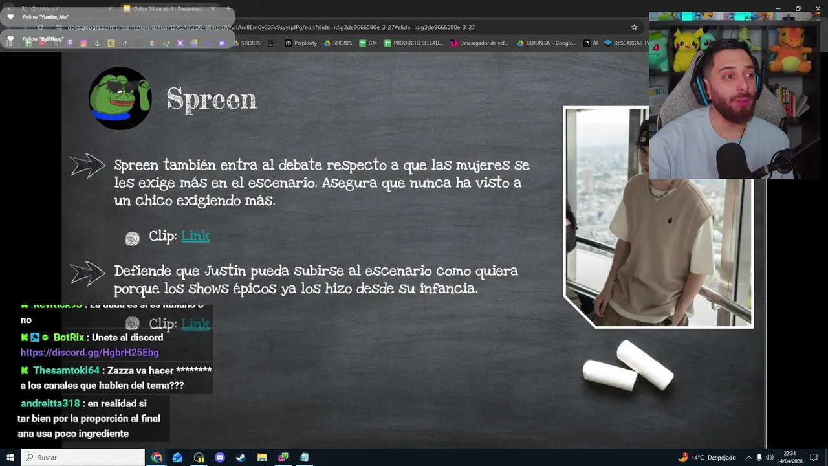Open File Explorer from the taskbar
828x466 pixels.
(262, 458)
